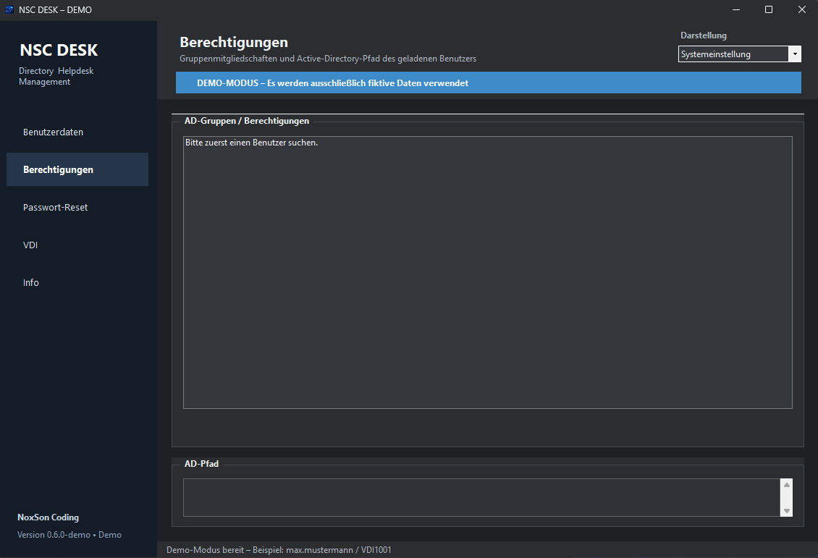The height and width of the screenshot is (558, 818).
Task: Click the AD-Pfad scrollbar down arrow
Action: coord(787,510)
